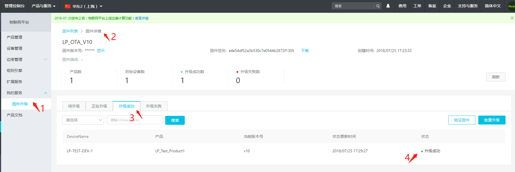Click the search magnifier icon
Viewport: 515px width, 172px height.
click(x=378, y=6)
